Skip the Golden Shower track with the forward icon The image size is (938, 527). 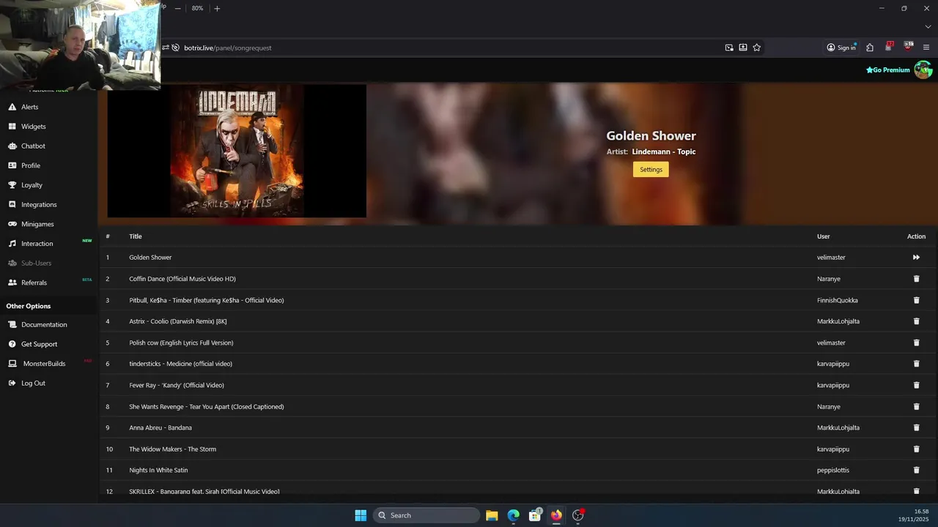(x=916, y=258)
